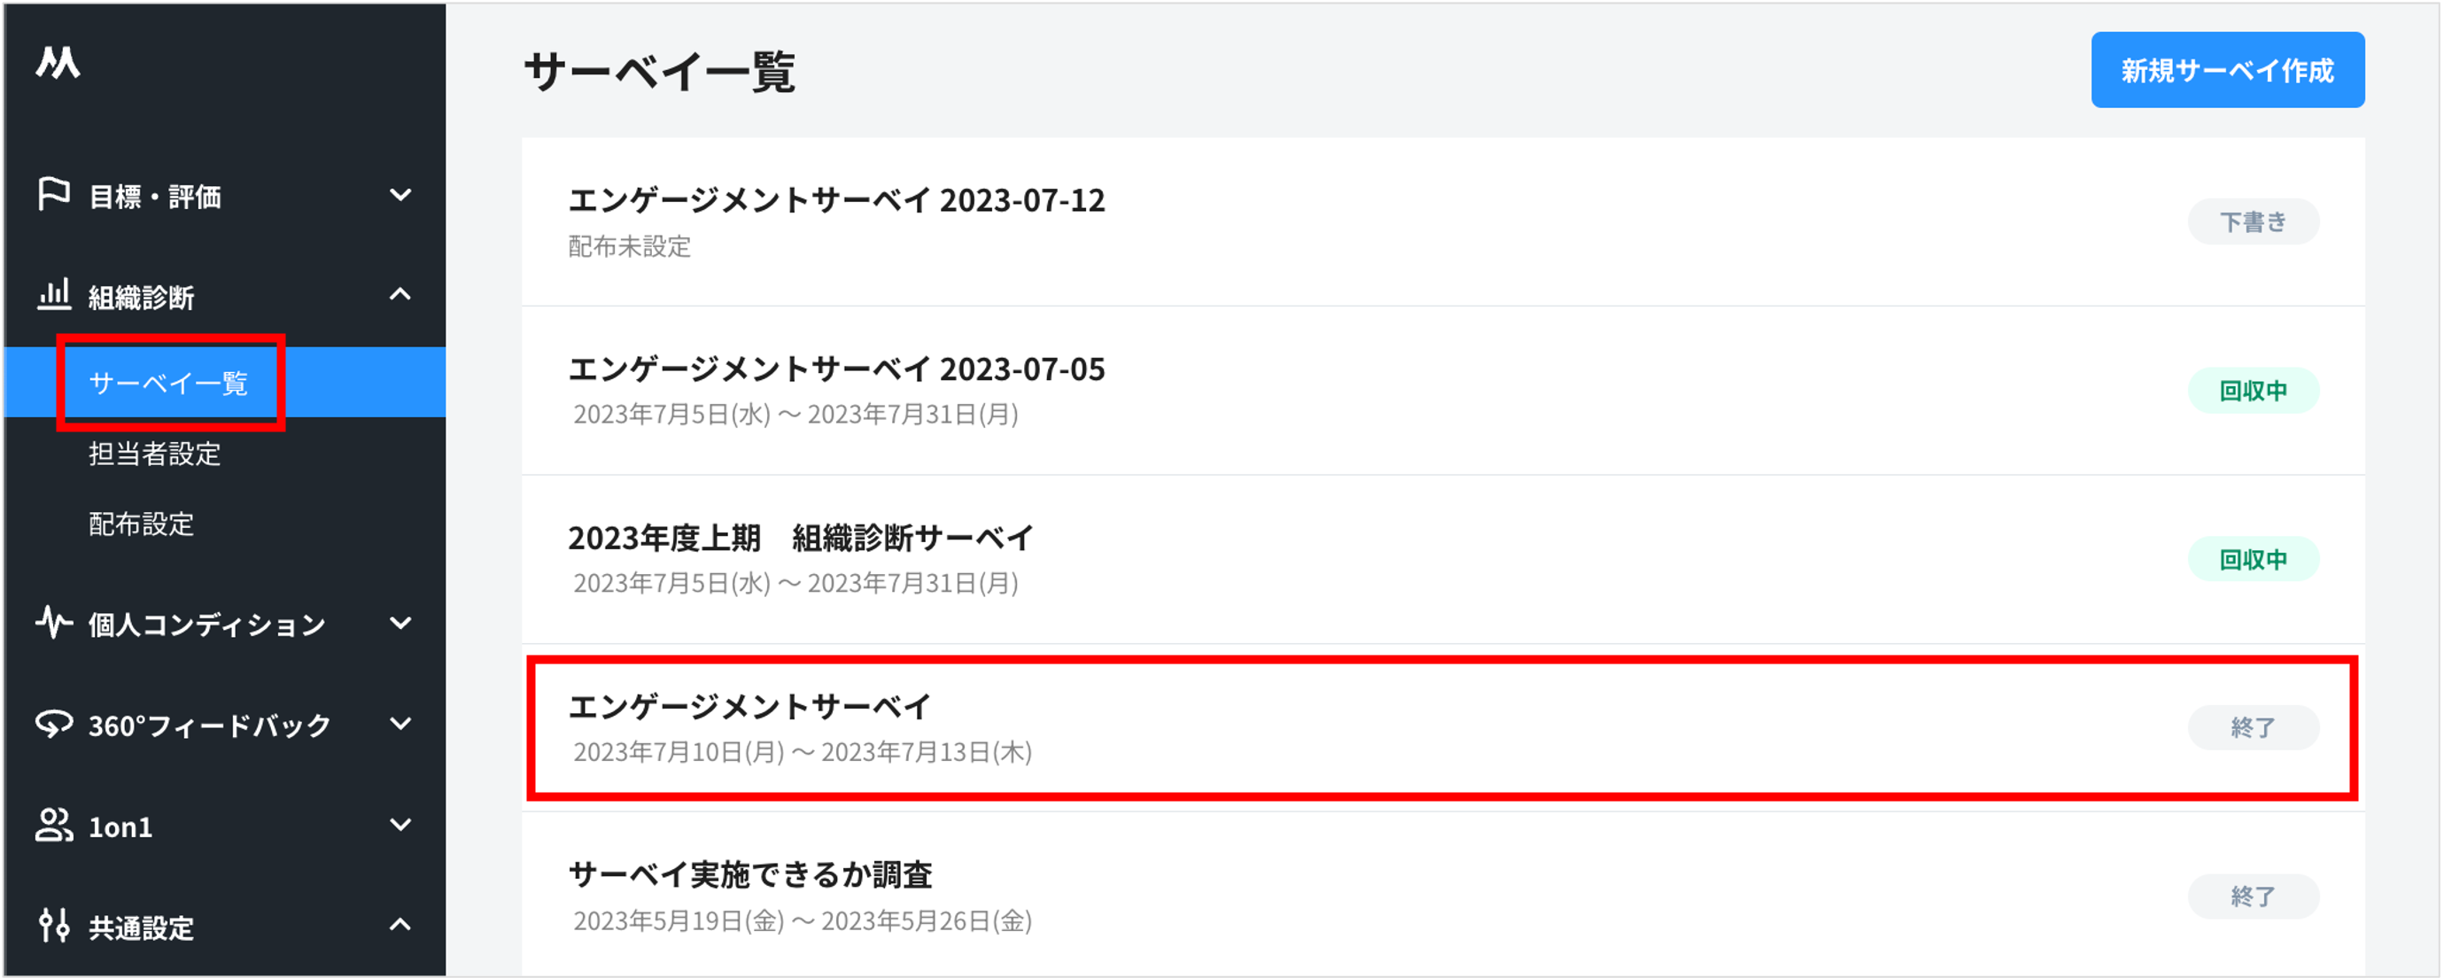Select the flag icon for 目標・評価

click(x=54, y=197)
